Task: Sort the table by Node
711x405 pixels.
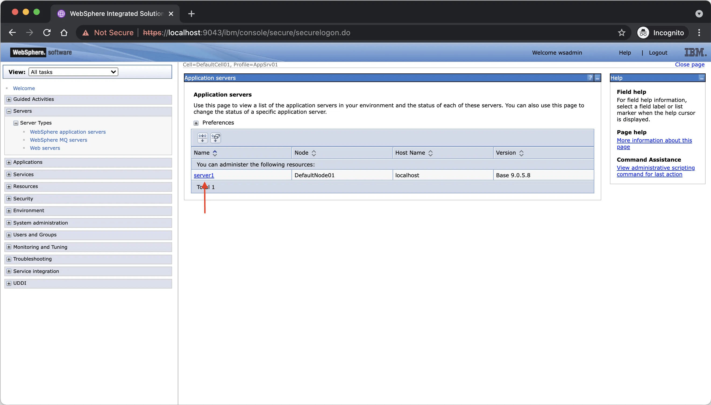Action: [314, 153]
